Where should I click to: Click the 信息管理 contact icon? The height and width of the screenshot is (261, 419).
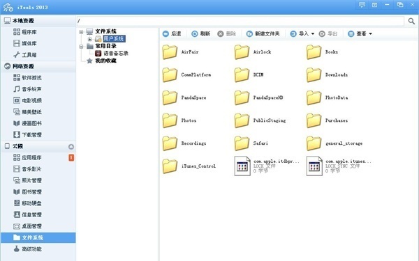pyautogui.click(x=17, y=214)
